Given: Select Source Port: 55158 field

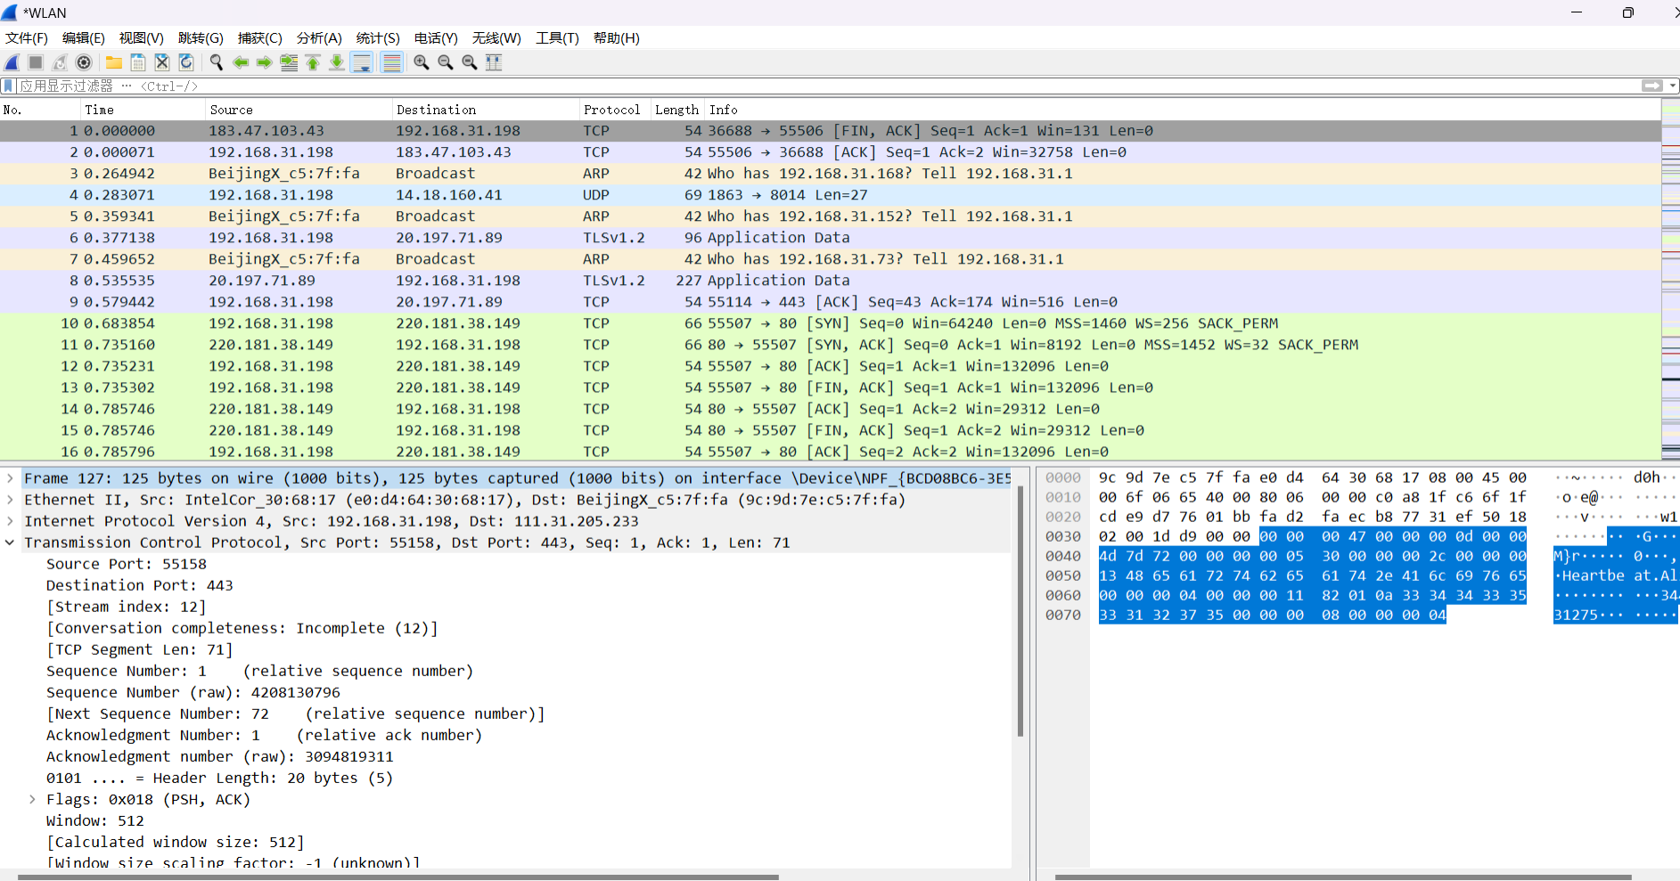Looking at the screenshot, I should (127, 564).
